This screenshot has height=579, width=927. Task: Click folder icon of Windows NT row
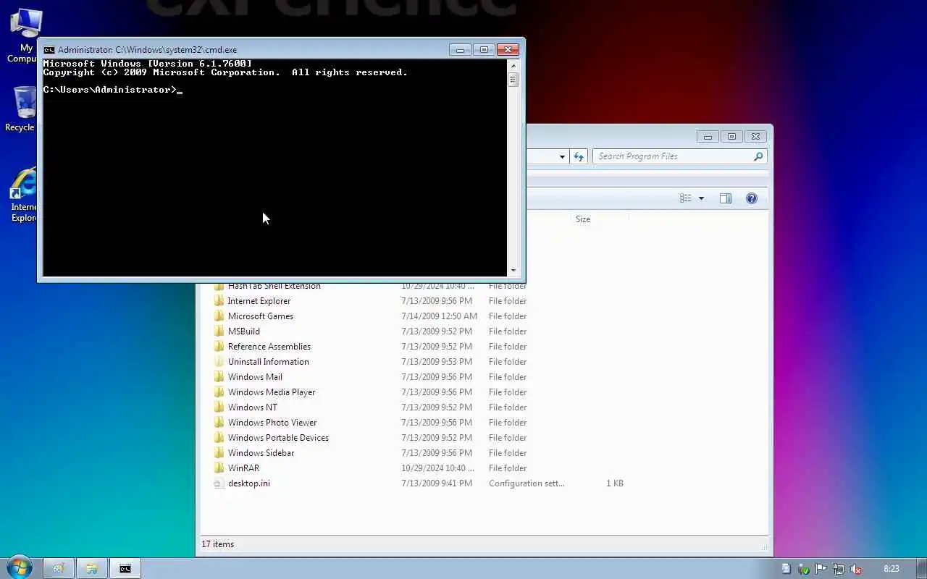219,407
